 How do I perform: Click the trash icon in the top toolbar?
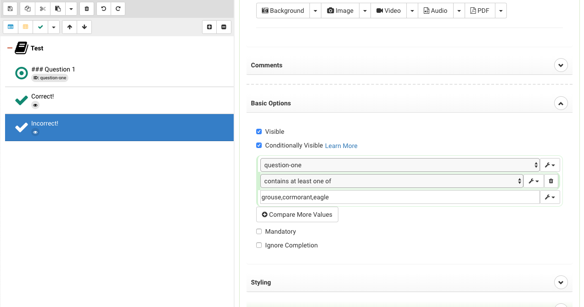[x=87, y=9]
